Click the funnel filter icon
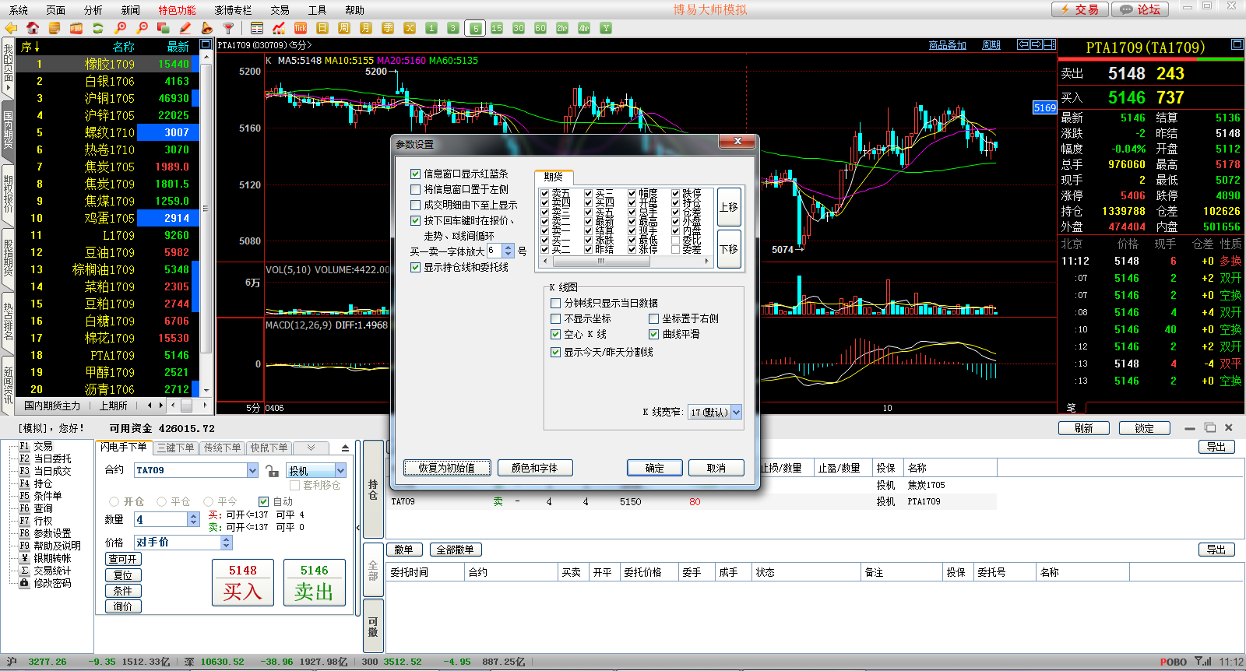This screenshot has height=671, width=1246. tap(229, 28)
